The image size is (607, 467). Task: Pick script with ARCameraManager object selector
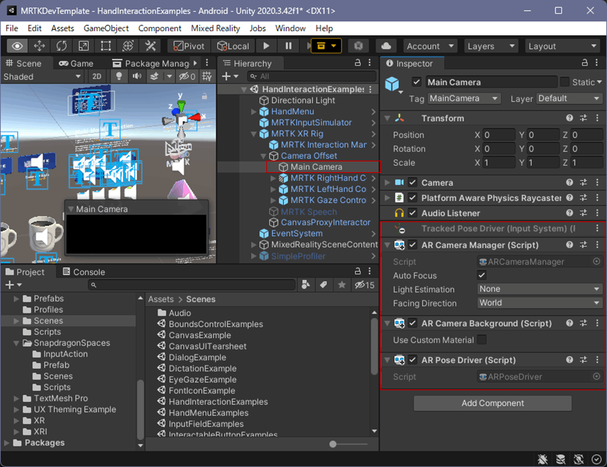click(597, 262)
